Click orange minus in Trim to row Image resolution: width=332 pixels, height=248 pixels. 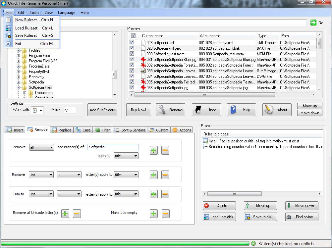(165, 194)
